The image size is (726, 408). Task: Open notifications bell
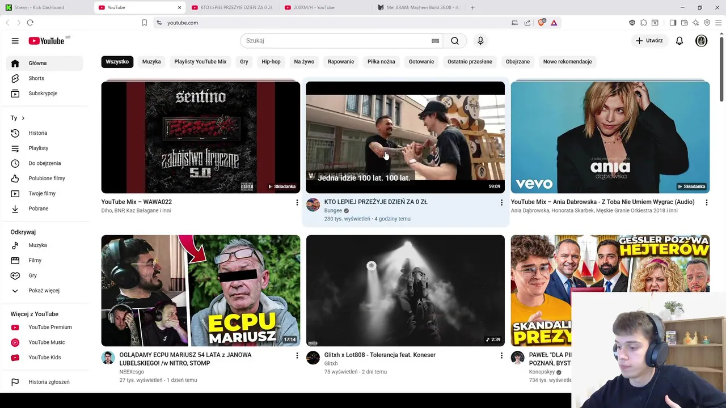click(679, 41)
